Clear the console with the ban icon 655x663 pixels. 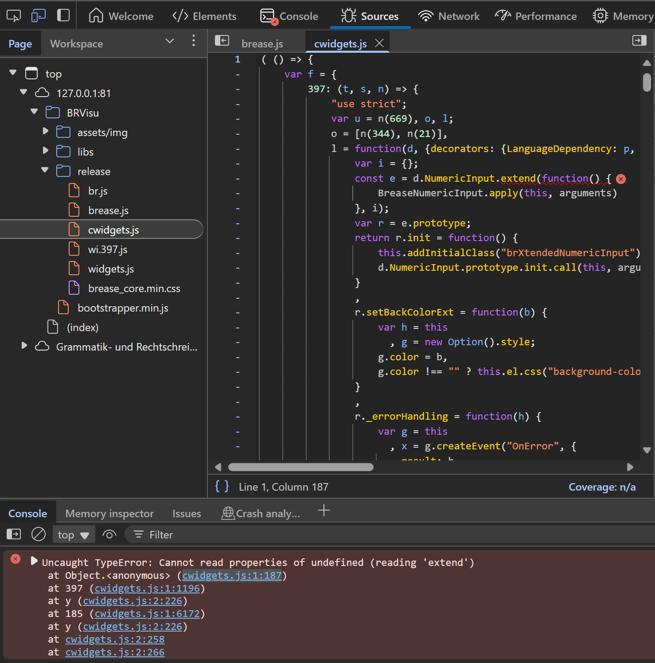[x=39, y=534]
